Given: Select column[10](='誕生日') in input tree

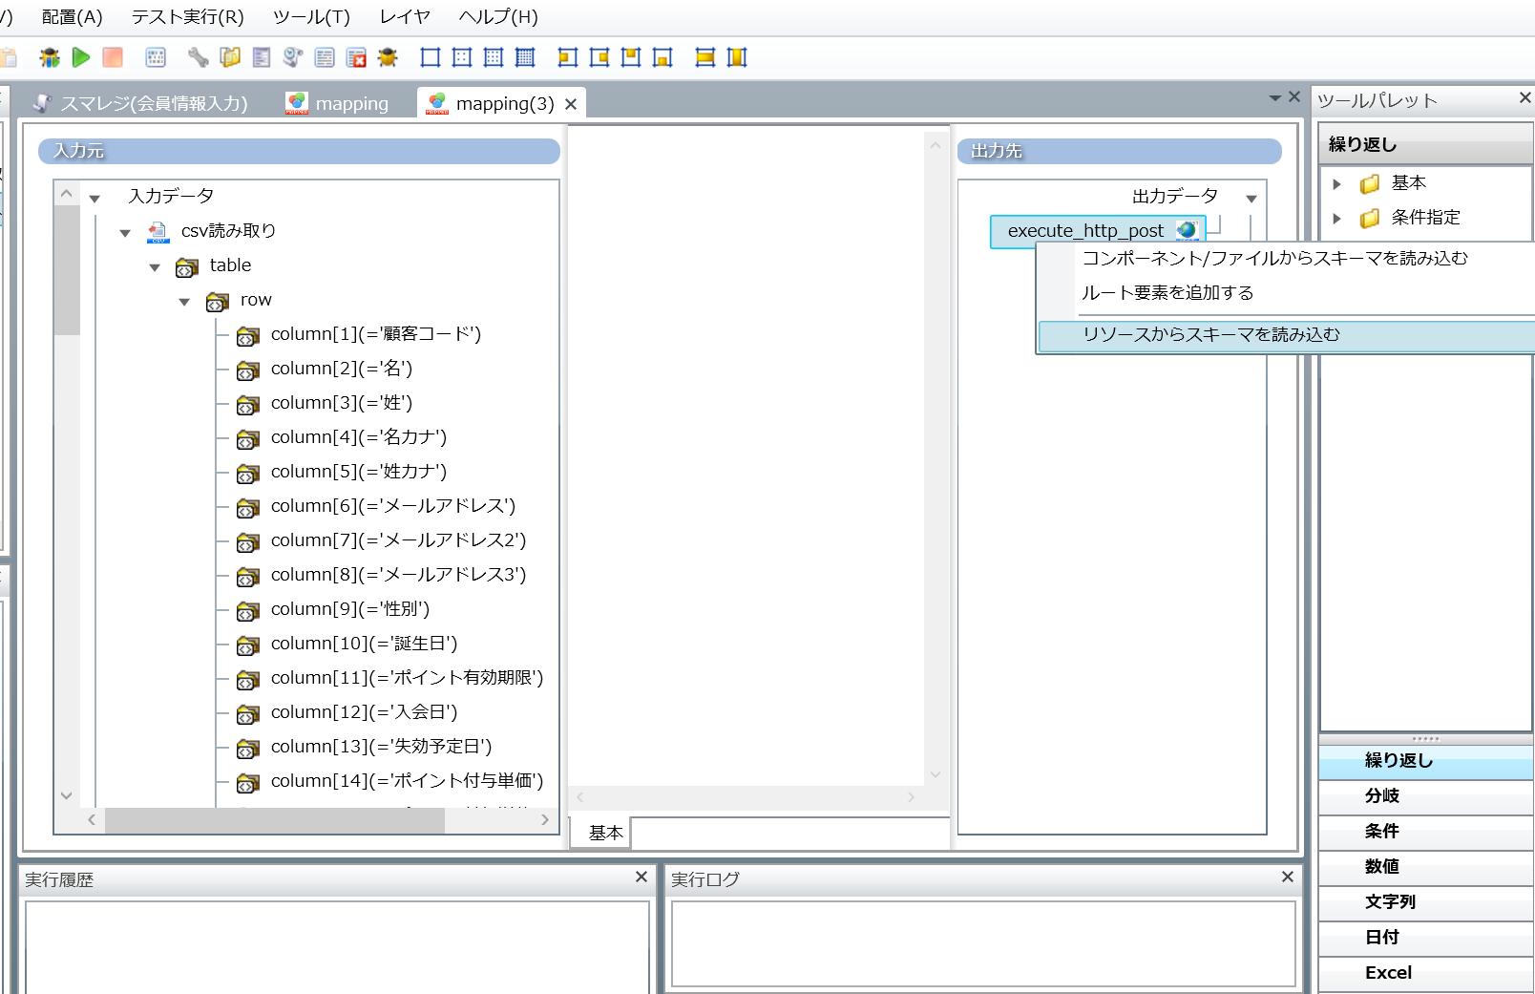Looking at the screenshot, I should (x=365, y=644).
